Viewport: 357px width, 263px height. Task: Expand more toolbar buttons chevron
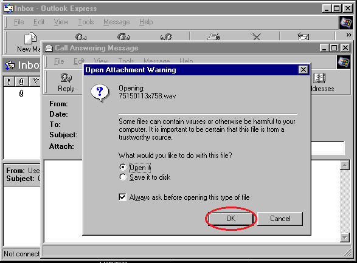coord(349,35)
